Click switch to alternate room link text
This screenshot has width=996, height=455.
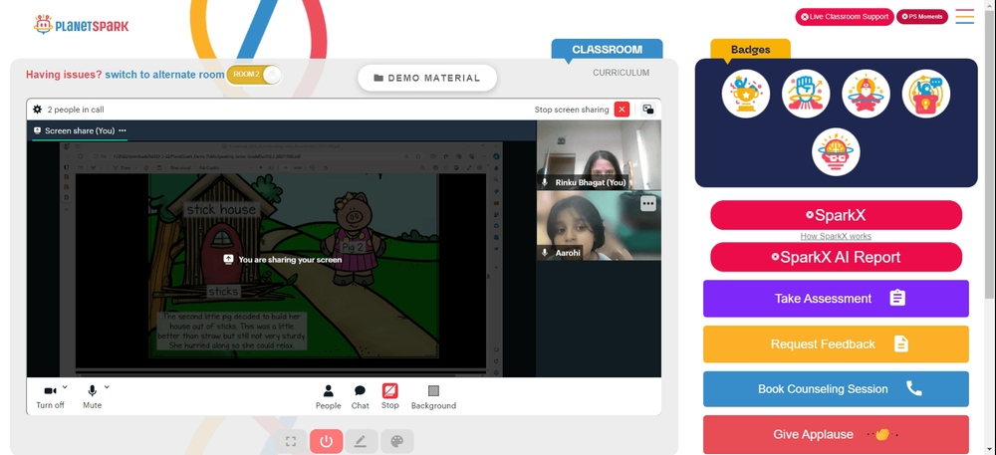coord(164,75)
